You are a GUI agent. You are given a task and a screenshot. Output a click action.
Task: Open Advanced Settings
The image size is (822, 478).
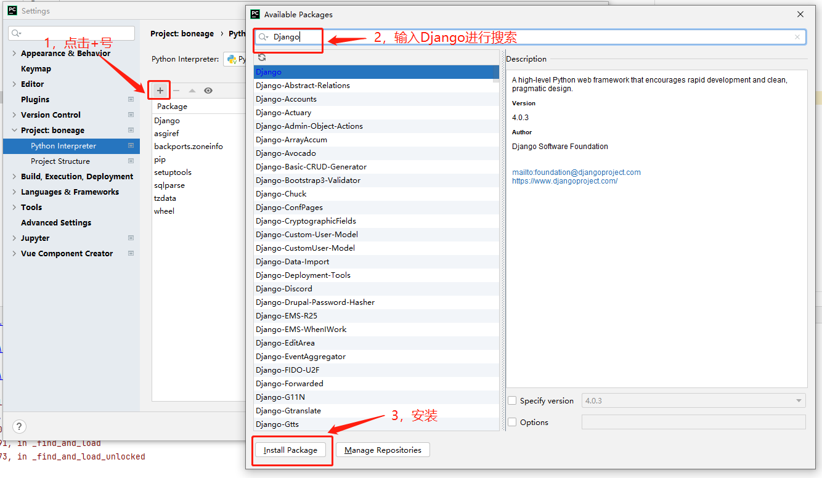pos(56,222)
